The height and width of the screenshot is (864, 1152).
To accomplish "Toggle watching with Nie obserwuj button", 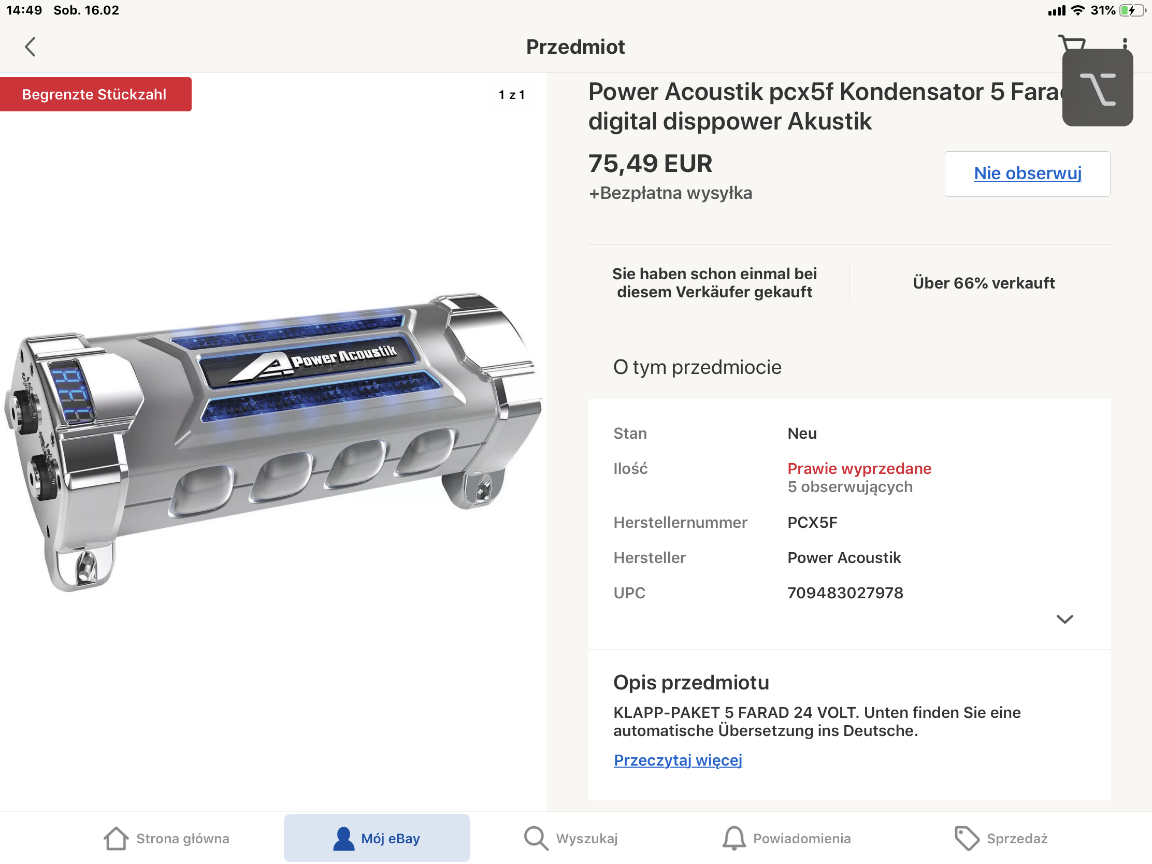I will tap(1027, 174).
